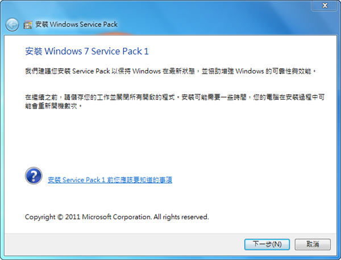Screen dimensions: 341x260
Task: Click the year 2011 in the copyright line
Action: pyautogui.click(x=73, y=217)
